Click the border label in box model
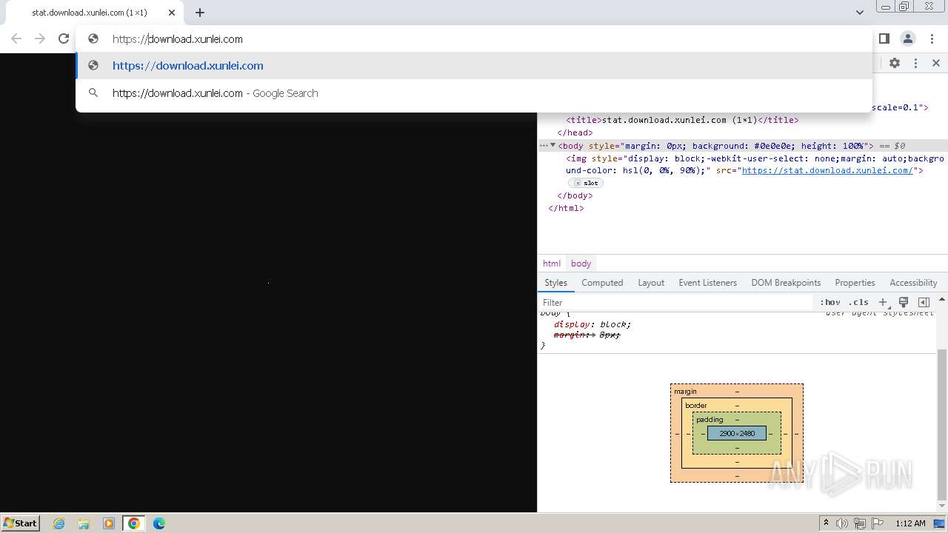The image size is (948, 533). [x=695, y=406]
